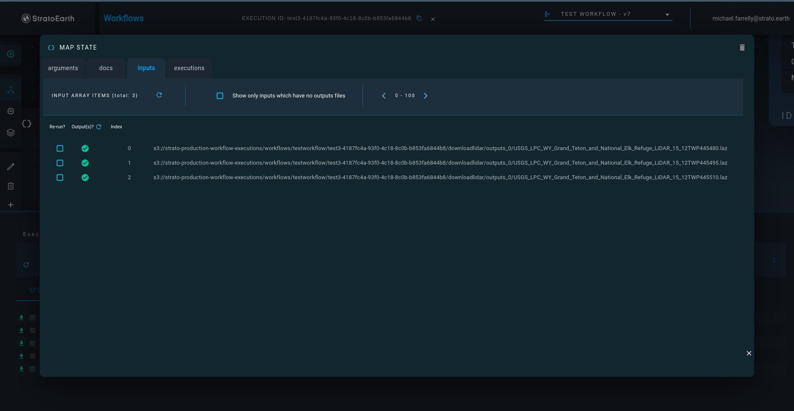Click the map state curly braces title icon
The height and width of the screenshot is (411, 794).
tap(51, 47)
